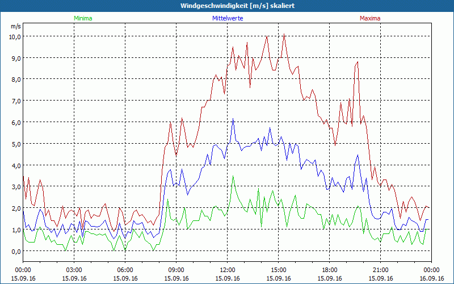Select the red Maxima legend label
Viewport: 454px width, 284px height.
[370, 18]
